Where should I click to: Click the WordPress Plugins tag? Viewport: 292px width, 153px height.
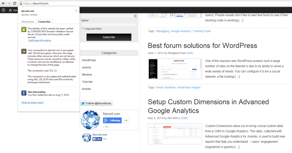click(x=189, y=87)
